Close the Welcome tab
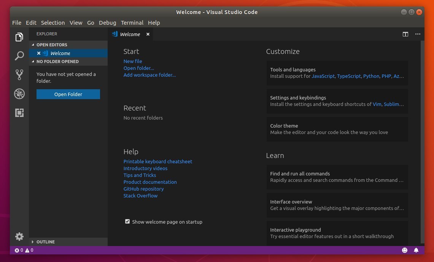Screen dimensions: 434x262 (x=148, y=34)
